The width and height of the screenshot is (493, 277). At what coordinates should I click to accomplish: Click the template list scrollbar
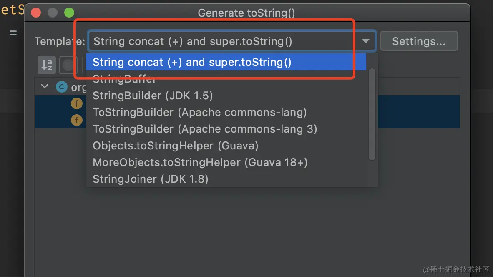click(x=372, y=114)
